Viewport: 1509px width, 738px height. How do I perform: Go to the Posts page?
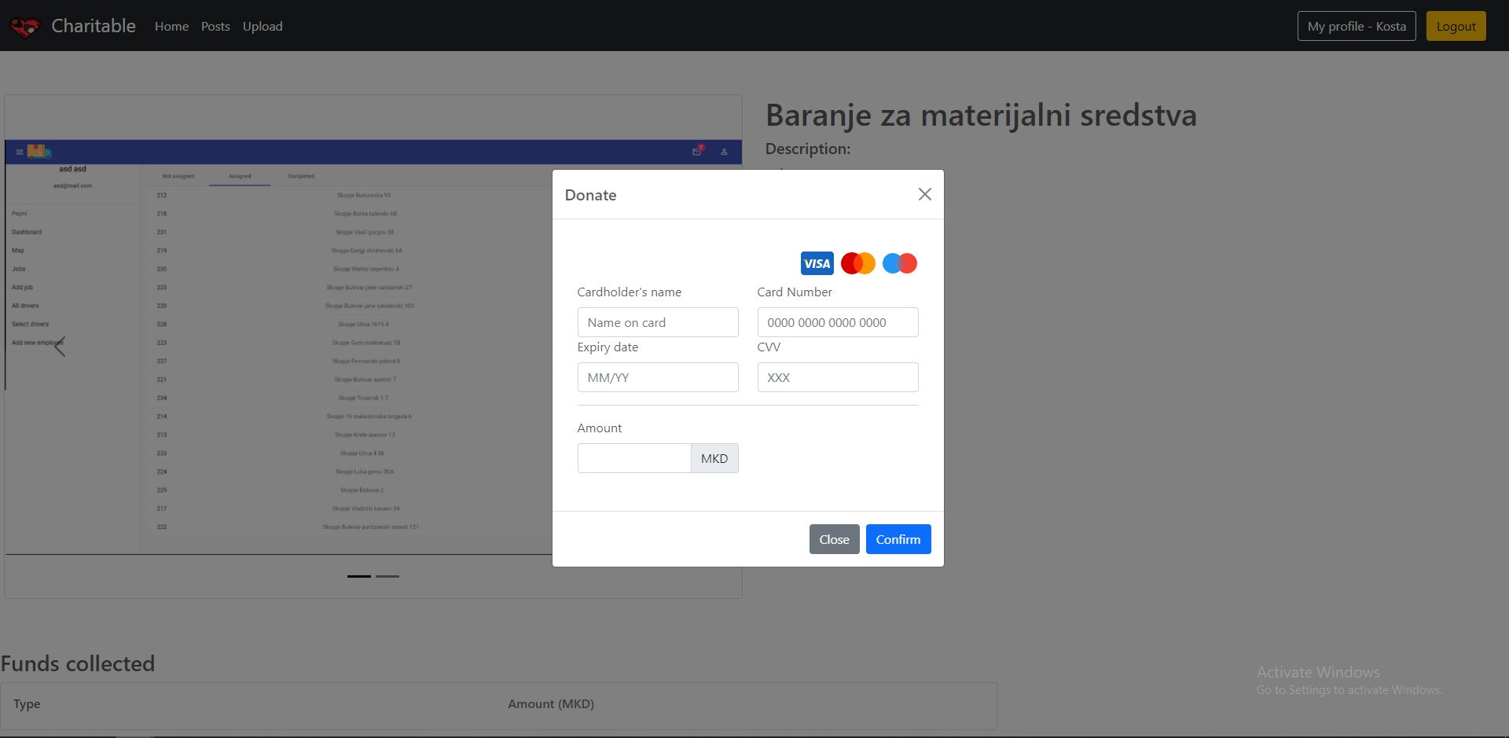[x=215, y=26]
